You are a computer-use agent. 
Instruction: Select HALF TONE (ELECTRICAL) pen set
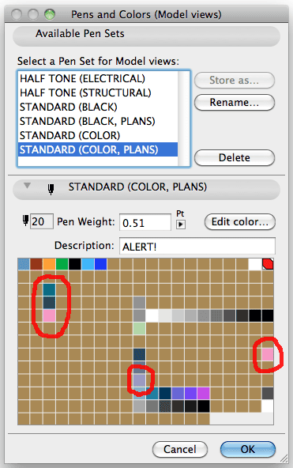tap(83, 78)
